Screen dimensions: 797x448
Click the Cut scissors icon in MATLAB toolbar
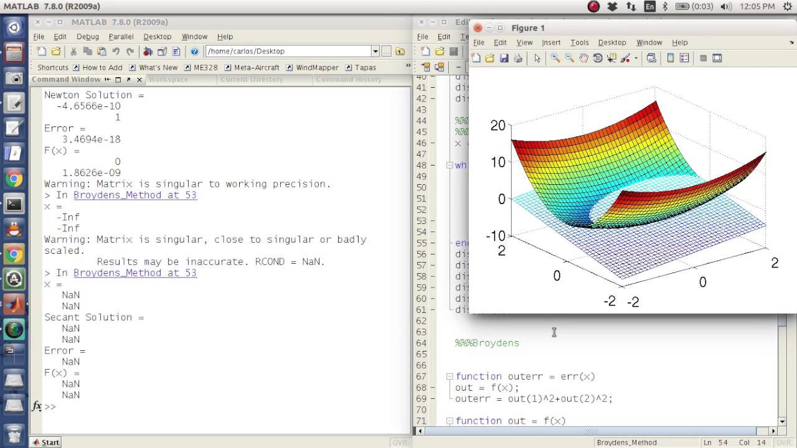pos(73,52)
